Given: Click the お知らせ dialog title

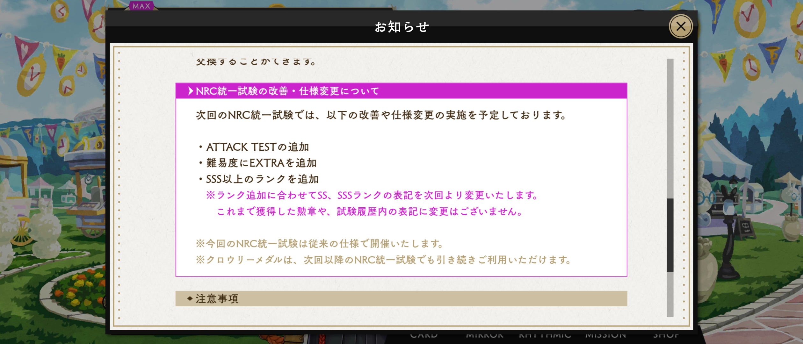Looking at the screenshot, I should [x=402, y=27].
